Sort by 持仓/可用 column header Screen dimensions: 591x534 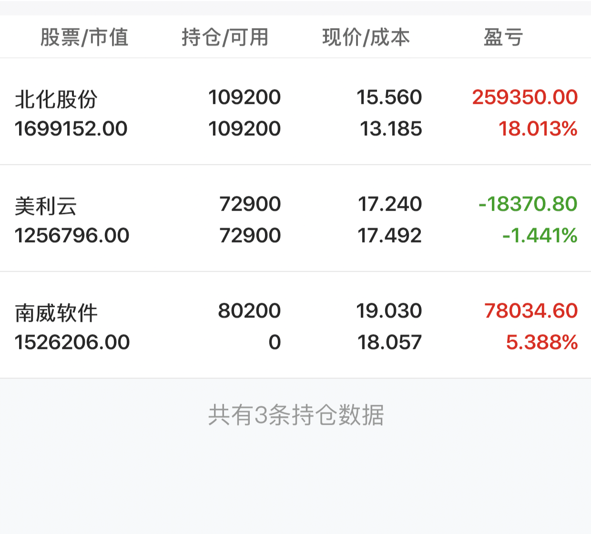(225, 37)
